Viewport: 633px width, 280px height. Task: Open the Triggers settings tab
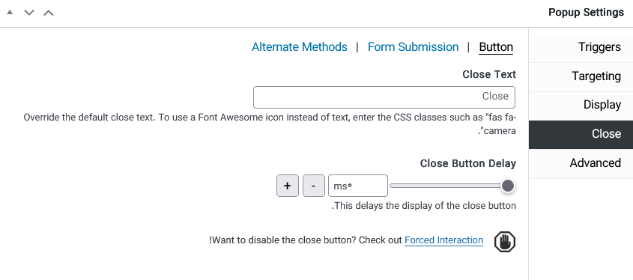(x=581, y=47)
